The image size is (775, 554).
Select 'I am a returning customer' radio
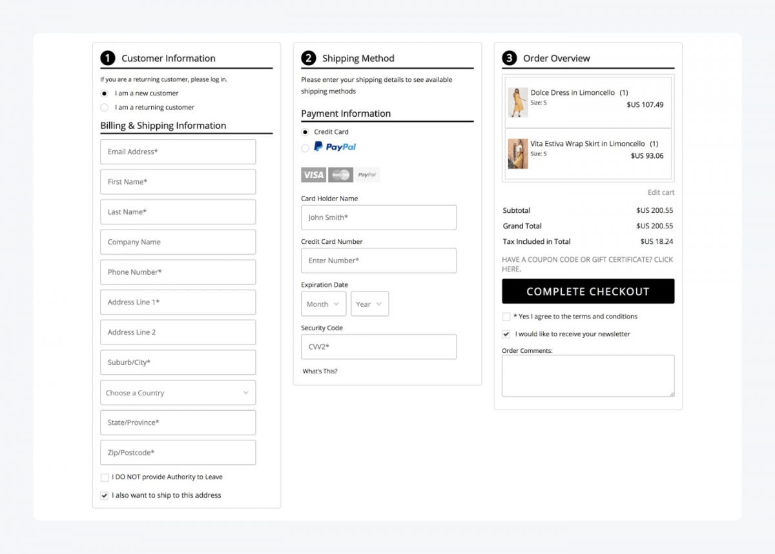pos(105,108)
